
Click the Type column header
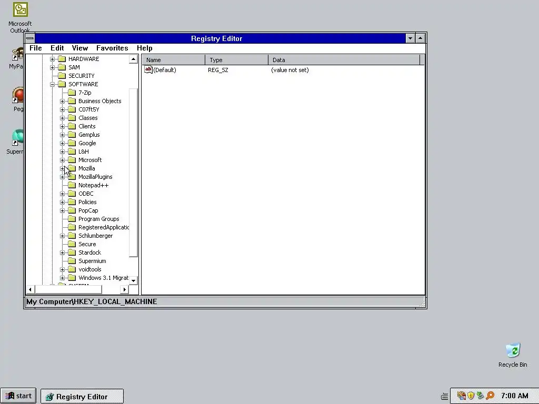coord(236,60)
